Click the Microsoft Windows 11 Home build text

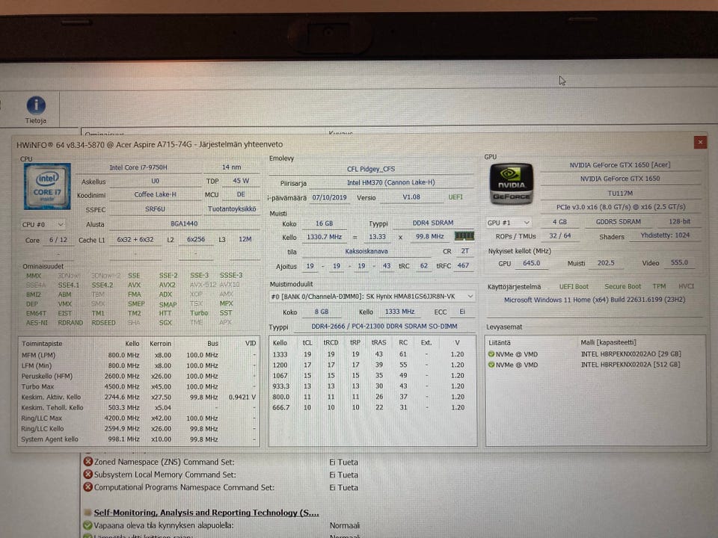(595, 300)
